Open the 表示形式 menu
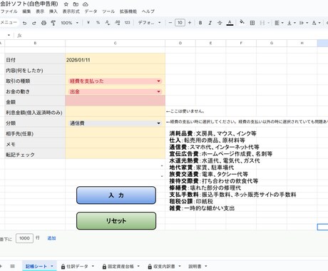Viewport: 328px width, 271px height. (x=71, y=11)
